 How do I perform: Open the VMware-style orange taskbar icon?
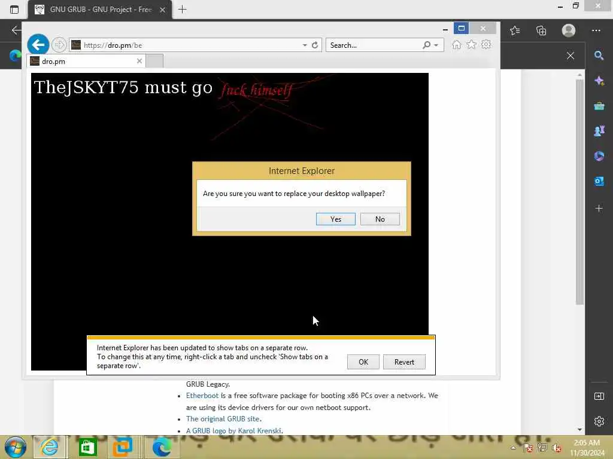tap(122, 447)
